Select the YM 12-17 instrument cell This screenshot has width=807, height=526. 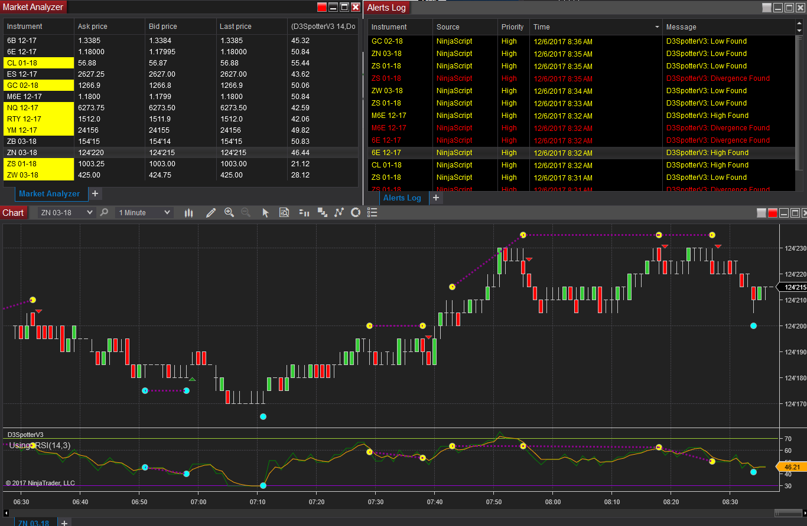click(39, 130)
